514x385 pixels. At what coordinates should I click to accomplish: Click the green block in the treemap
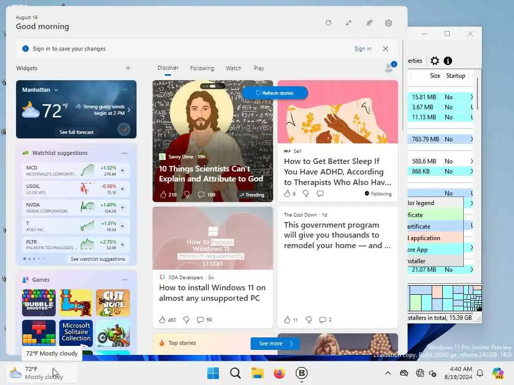coord(415,302)
